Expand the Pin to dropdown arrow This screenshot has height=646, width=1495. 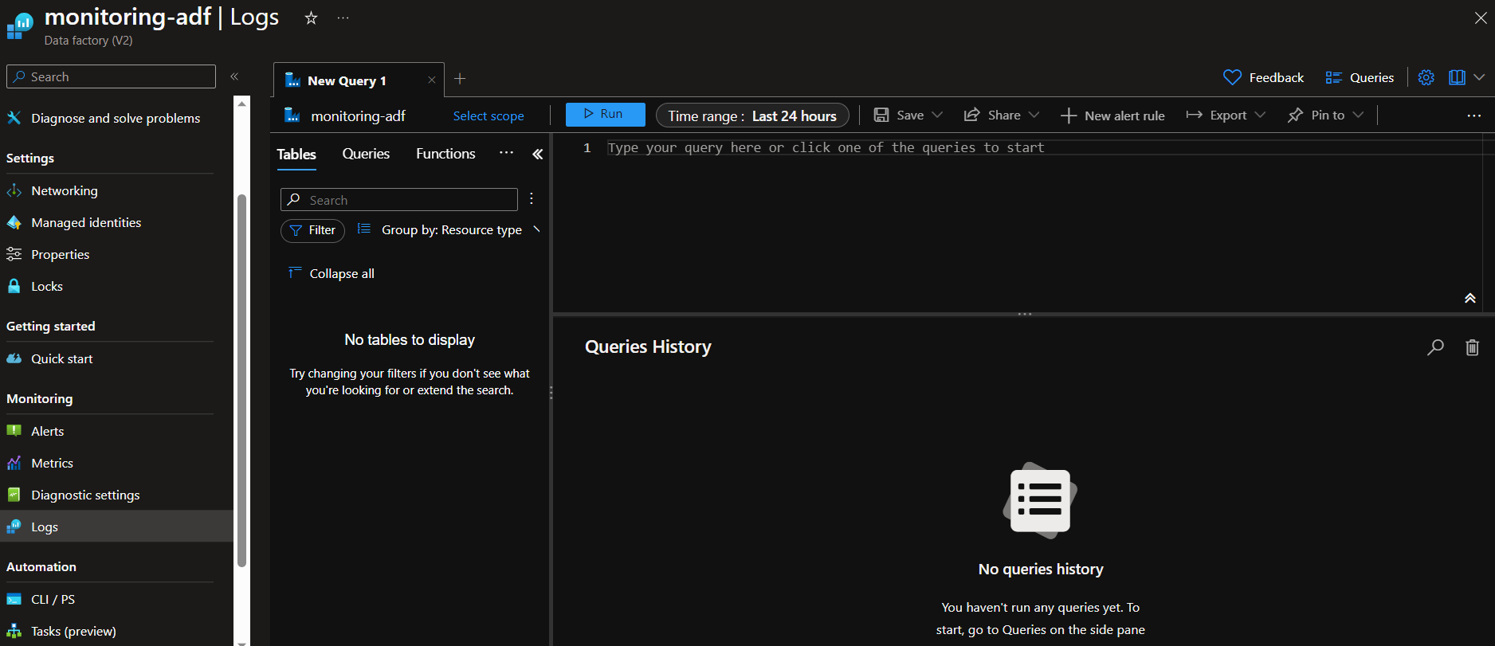click(1358, 115)
